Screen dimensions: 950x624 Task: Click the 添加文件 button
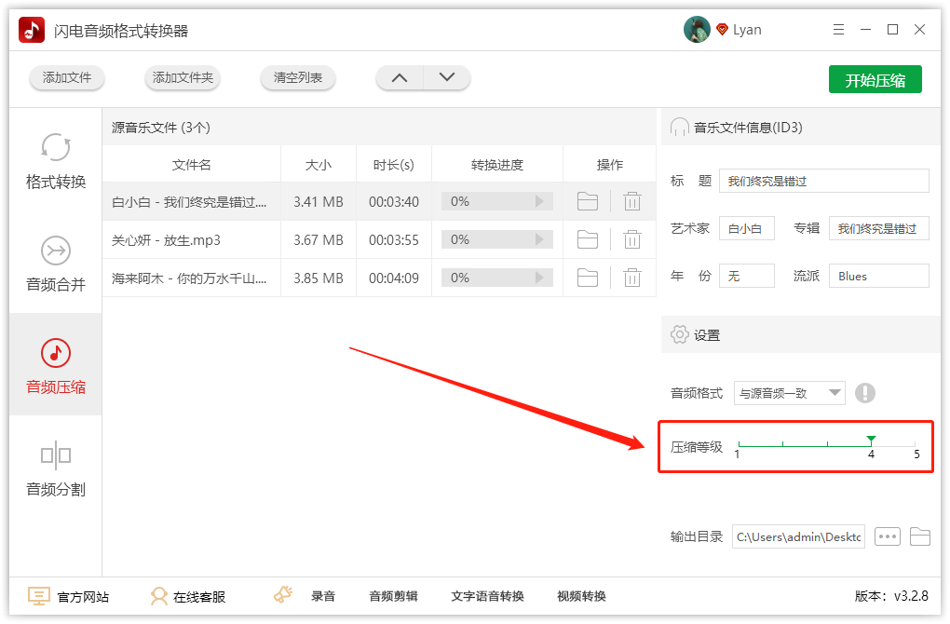(x=67, y=77)
